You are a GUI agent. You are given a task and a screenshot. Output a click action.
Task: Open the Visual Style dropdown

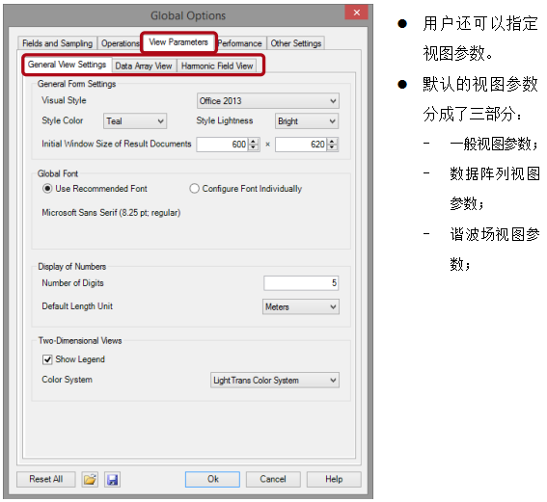tap(267, 101)
